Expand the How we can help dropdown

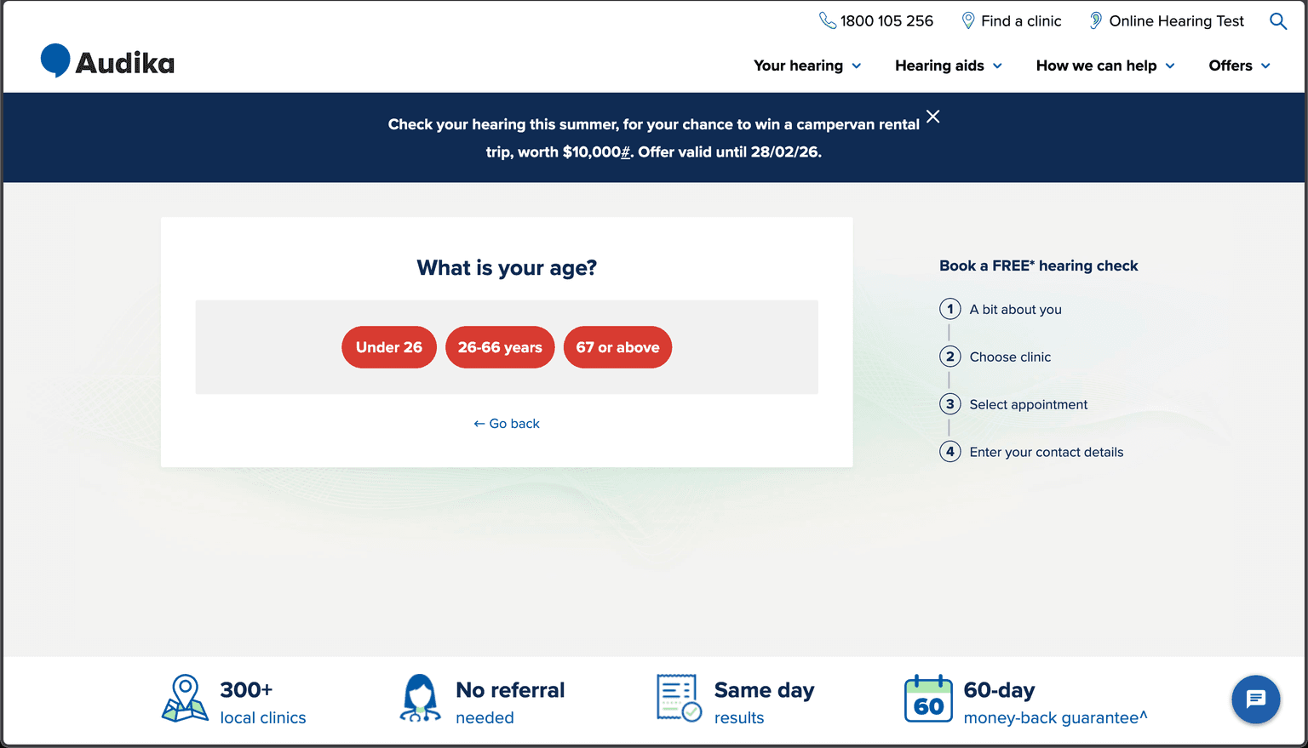click(1103, 66)
